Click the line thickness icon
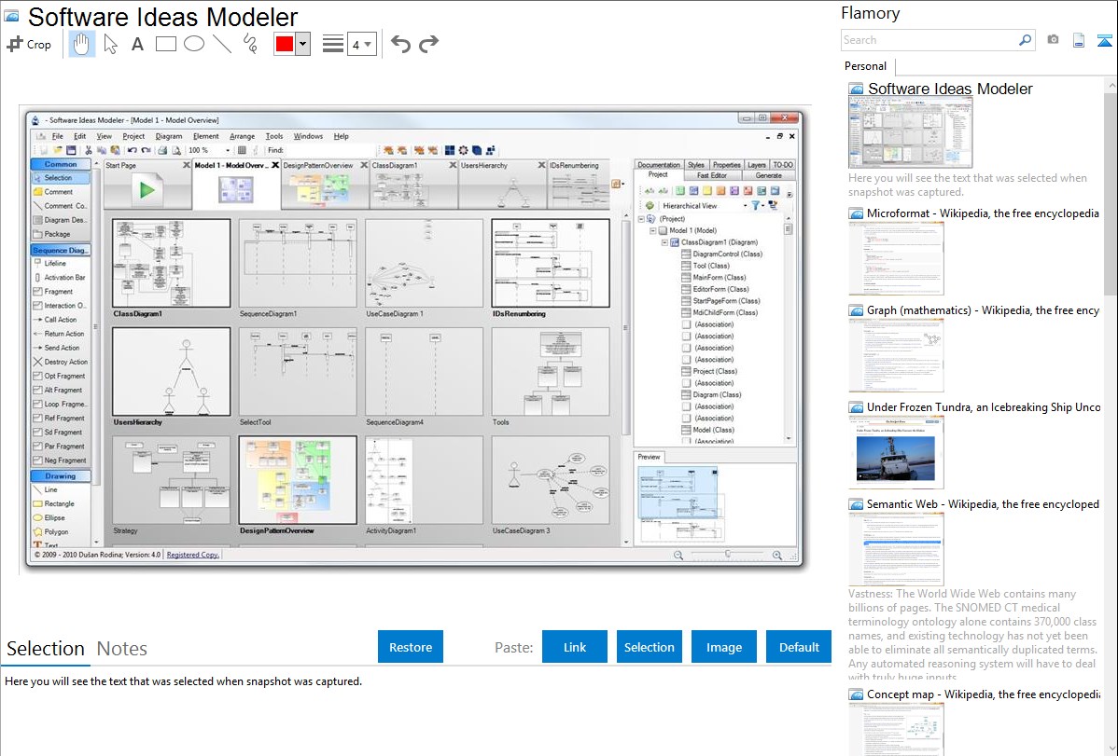1118x756 pixels. click(x=332, y=44)
